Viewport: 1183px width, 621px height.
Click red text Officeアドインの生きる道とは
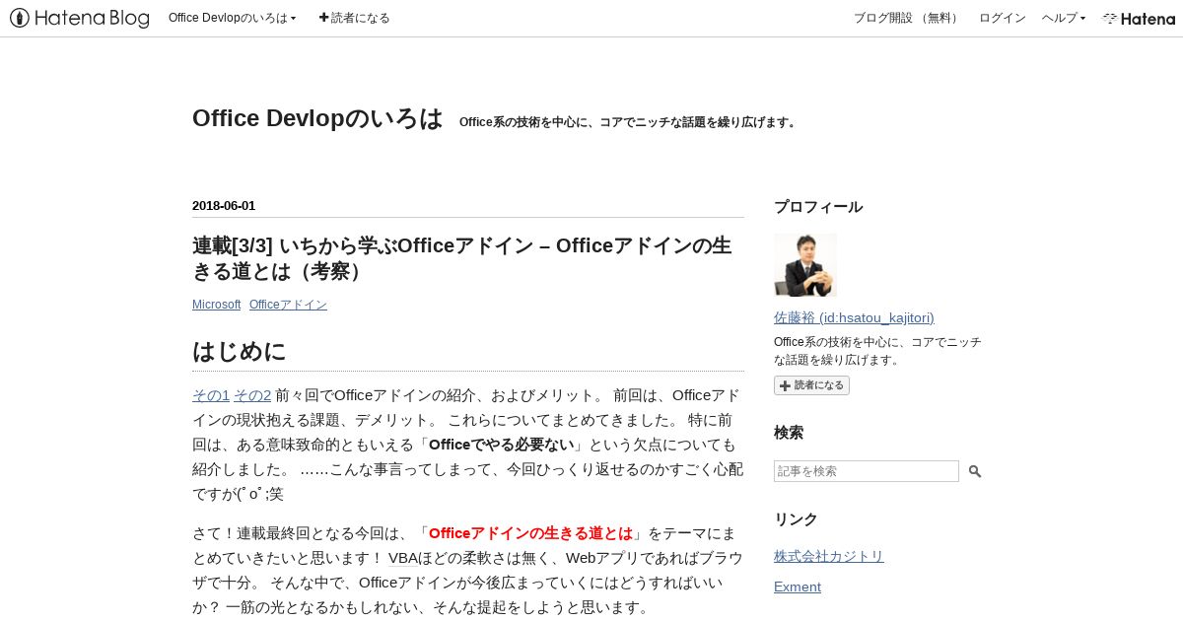pyautogui.click(x=530, y=533)
